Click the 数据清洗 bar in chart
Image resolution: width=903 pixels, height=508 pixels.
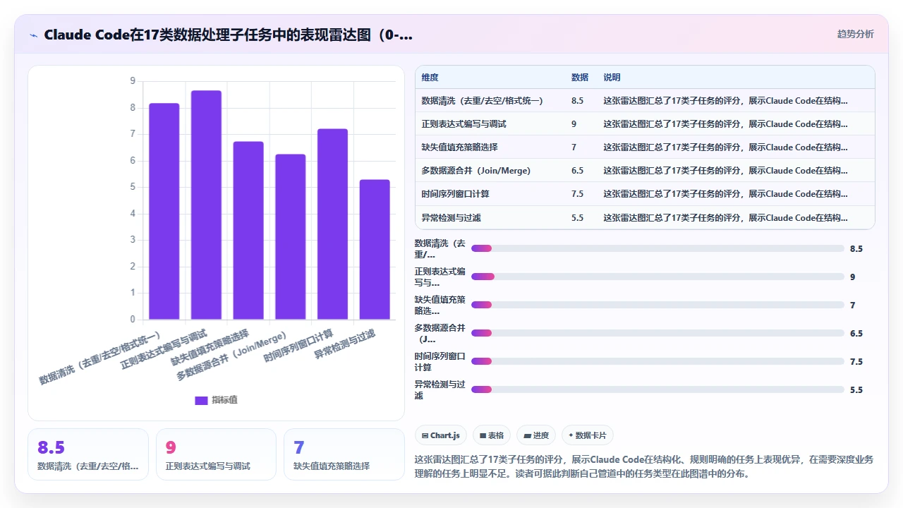164,211
